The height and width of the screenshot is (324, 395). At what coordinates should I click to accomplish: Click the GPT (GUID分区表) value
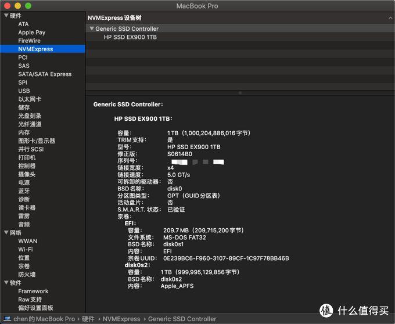pyautogui.click(x=193, y=196)
